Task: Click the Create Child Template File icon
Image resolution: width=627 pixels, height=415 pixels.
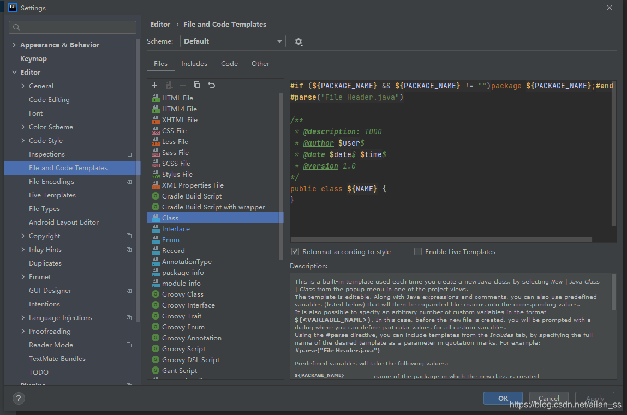Action: click(169, 85)
